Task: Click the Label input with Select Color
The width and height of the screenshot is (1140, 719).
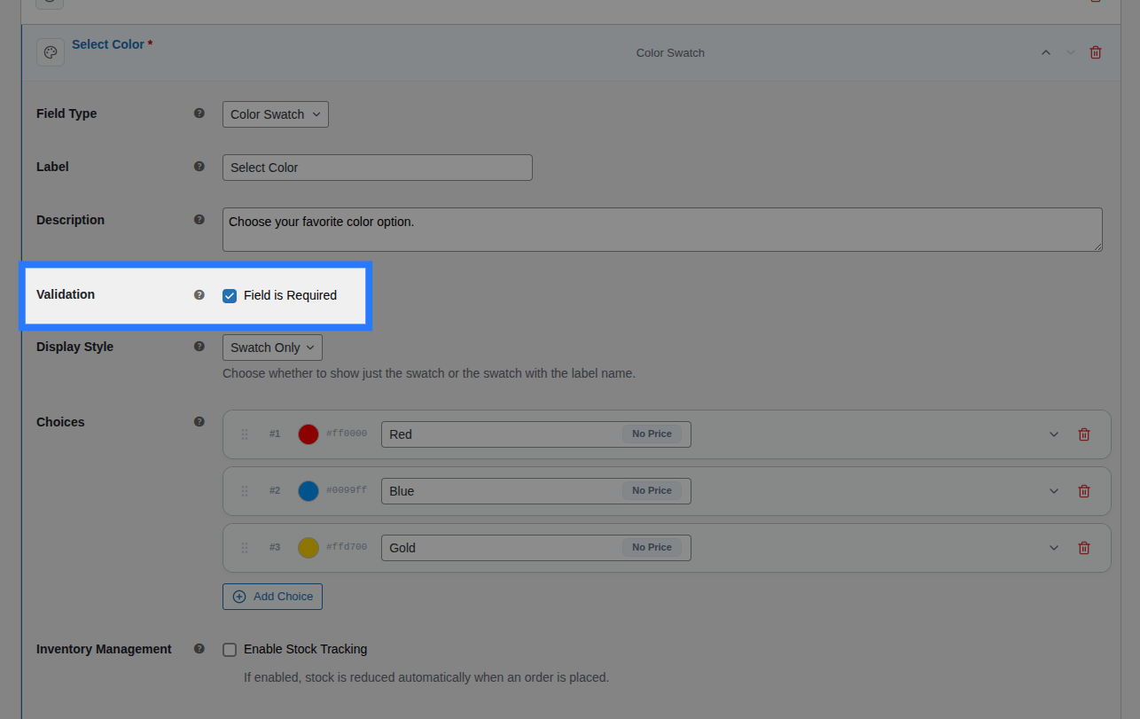Action: 378,168
